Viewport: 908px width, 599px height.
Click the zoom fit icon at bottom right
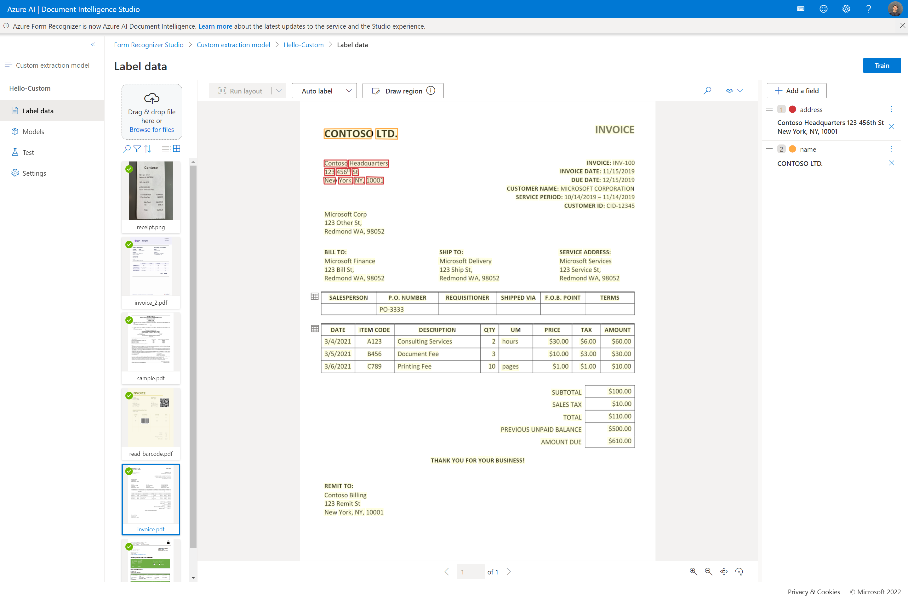(x=723, y=572)
